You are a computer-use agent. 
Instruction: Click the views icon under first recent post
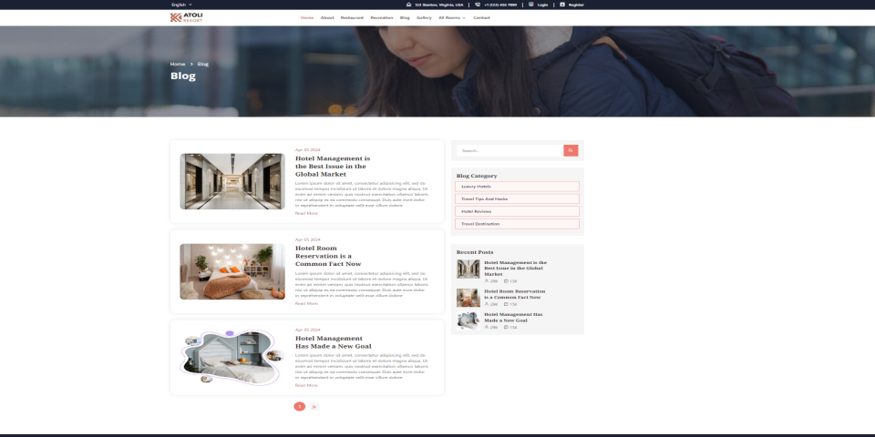[487, 281]
